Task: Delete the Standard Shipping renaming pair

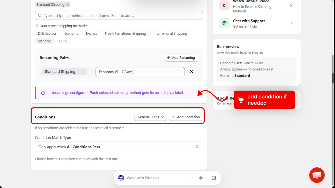Action: pos(192,72)
